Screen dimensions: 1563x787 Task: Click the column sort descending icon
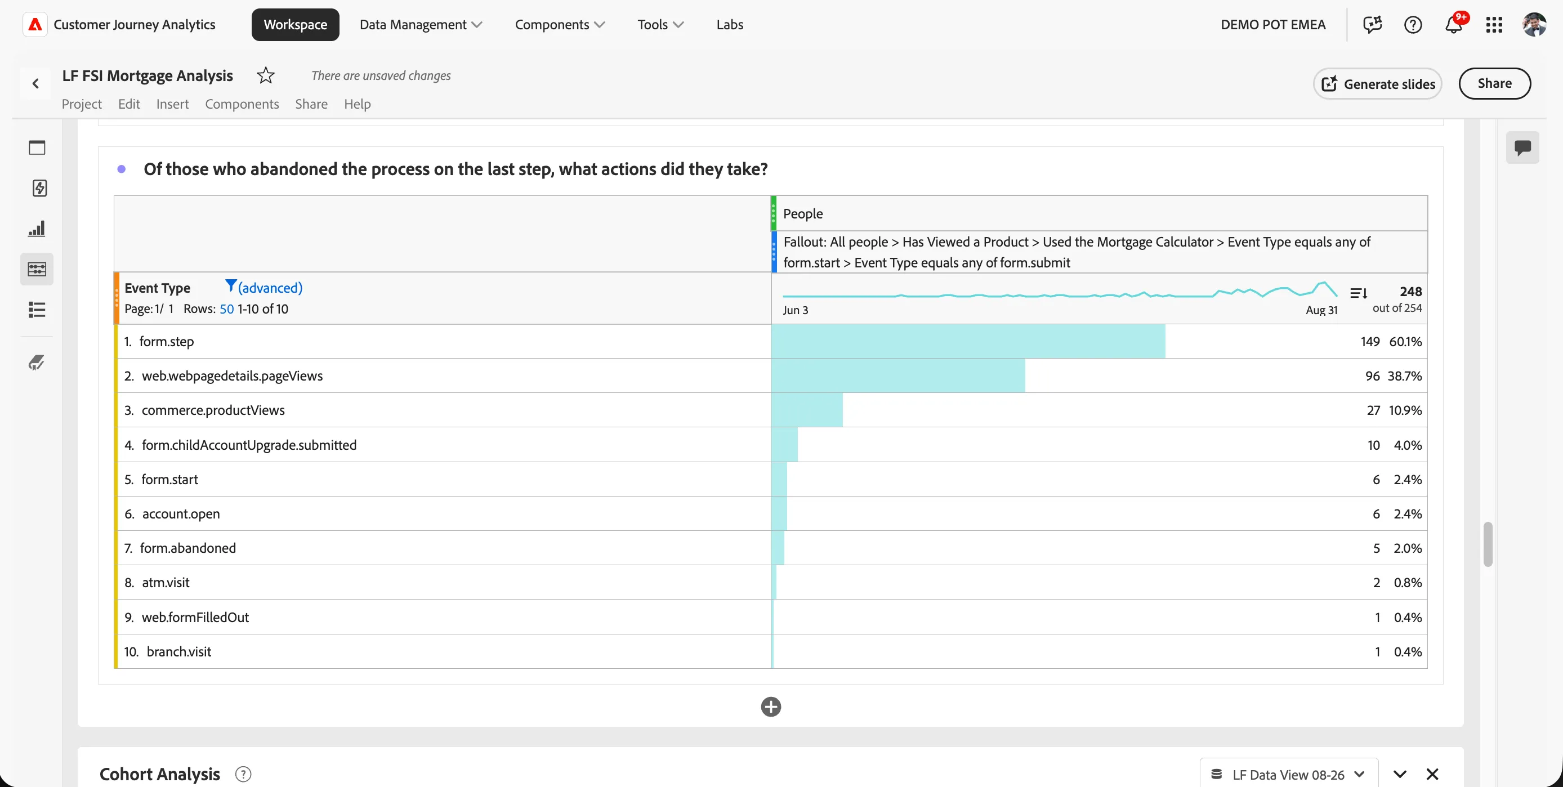point(1358,293)
